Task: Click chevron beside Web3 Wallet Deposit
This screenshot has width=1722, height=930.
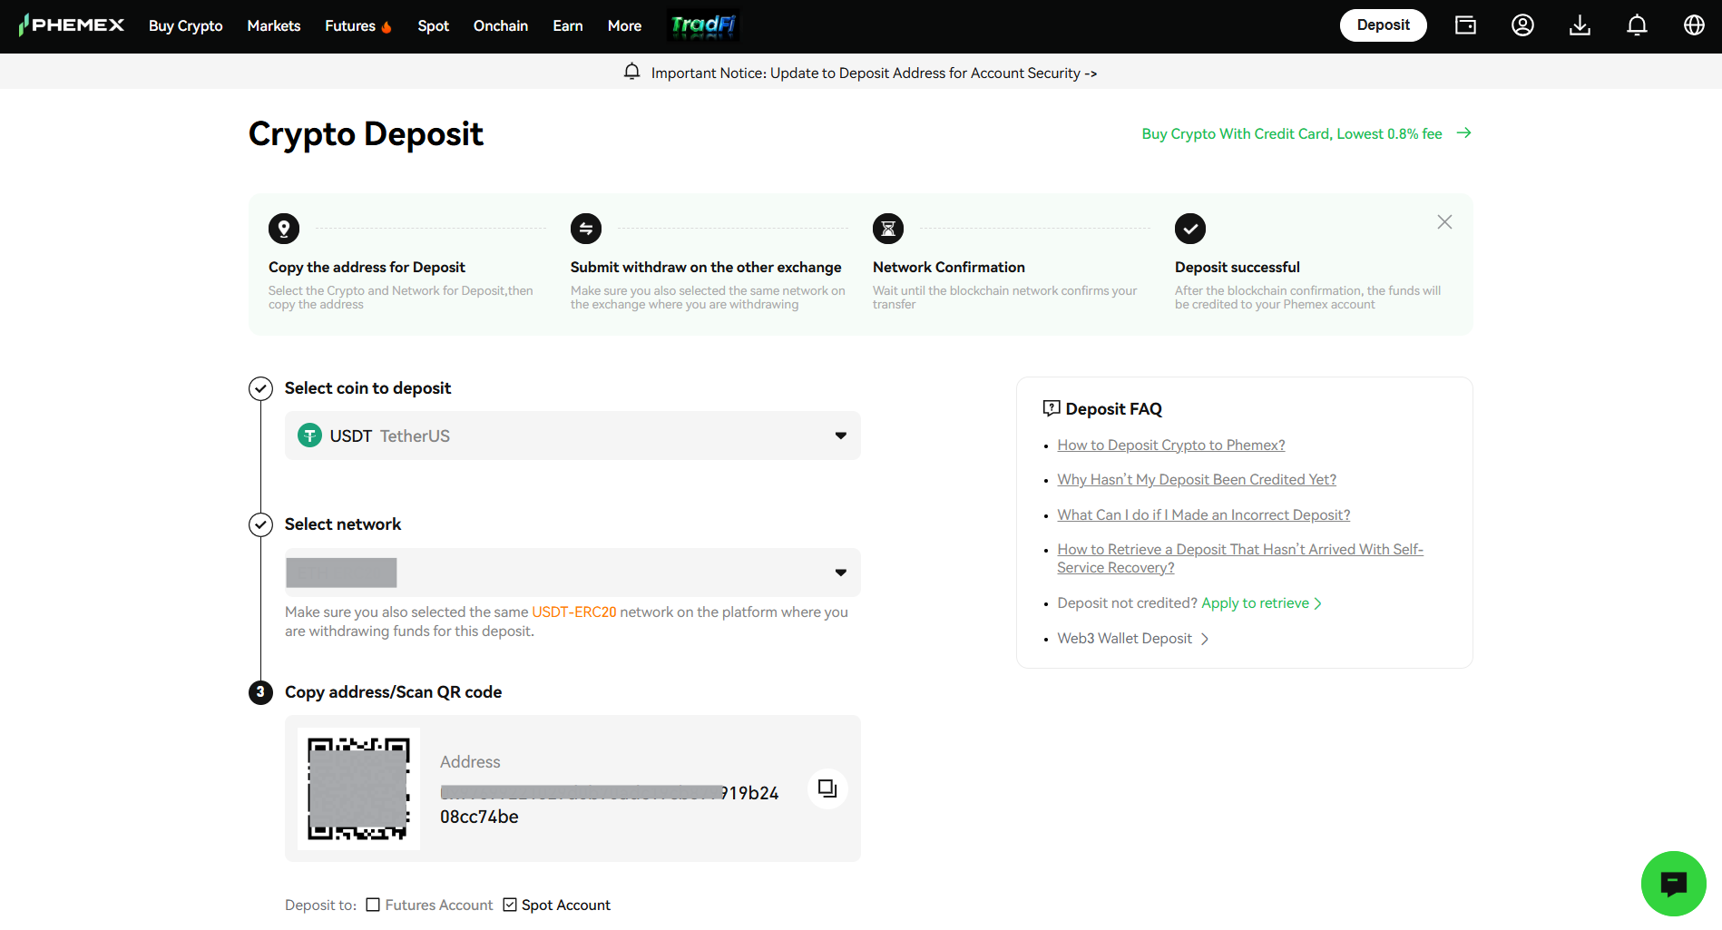Action: (x=1205, y=639)
